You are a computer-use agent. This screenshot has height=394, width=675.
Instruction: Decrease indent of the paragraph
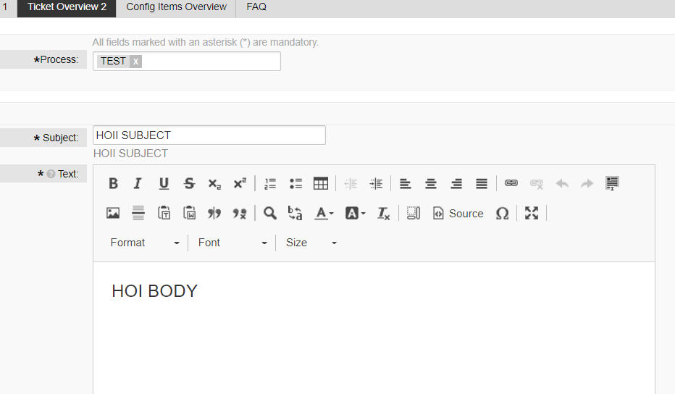(351, 183)
